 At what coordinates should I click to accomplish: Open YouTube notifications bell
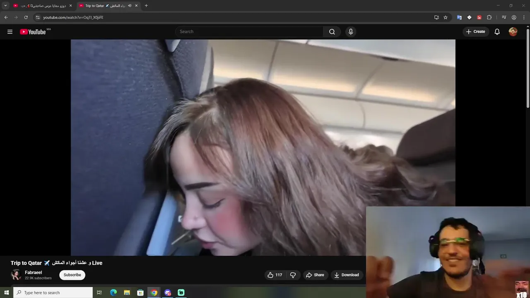point(497,31)
